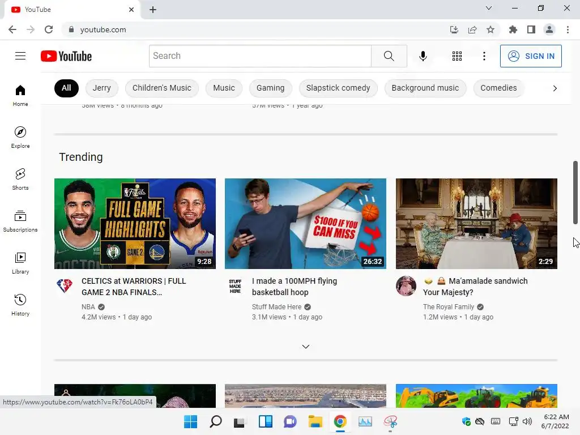Open Library in sidebar
The height and width of the screenshot is (435, 580).
click(20, 263)
